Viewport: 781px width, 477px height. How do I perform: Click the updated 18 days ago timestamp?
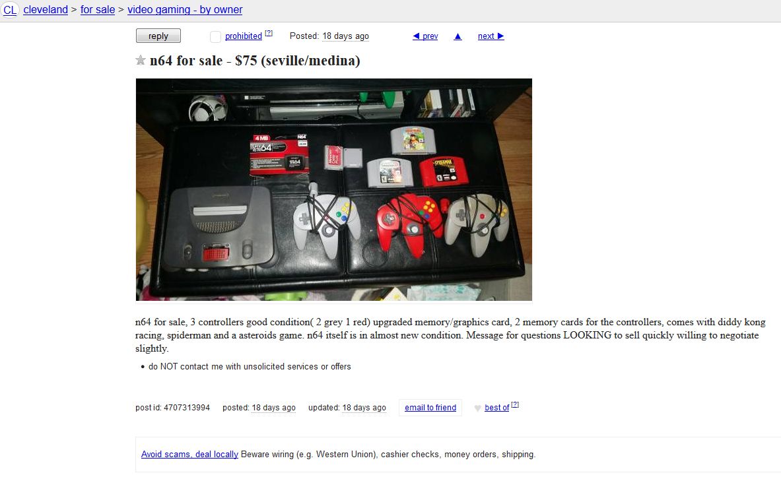tap(364, 408)
